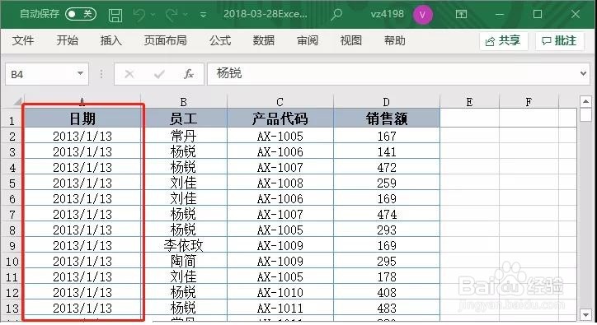
Task: Select row 9 header
Action: tap(12, 246)
